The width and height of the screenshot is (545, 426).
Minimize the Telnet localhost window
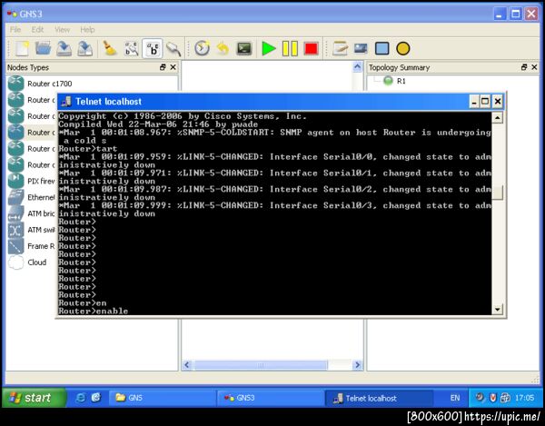tap(474, 102)
